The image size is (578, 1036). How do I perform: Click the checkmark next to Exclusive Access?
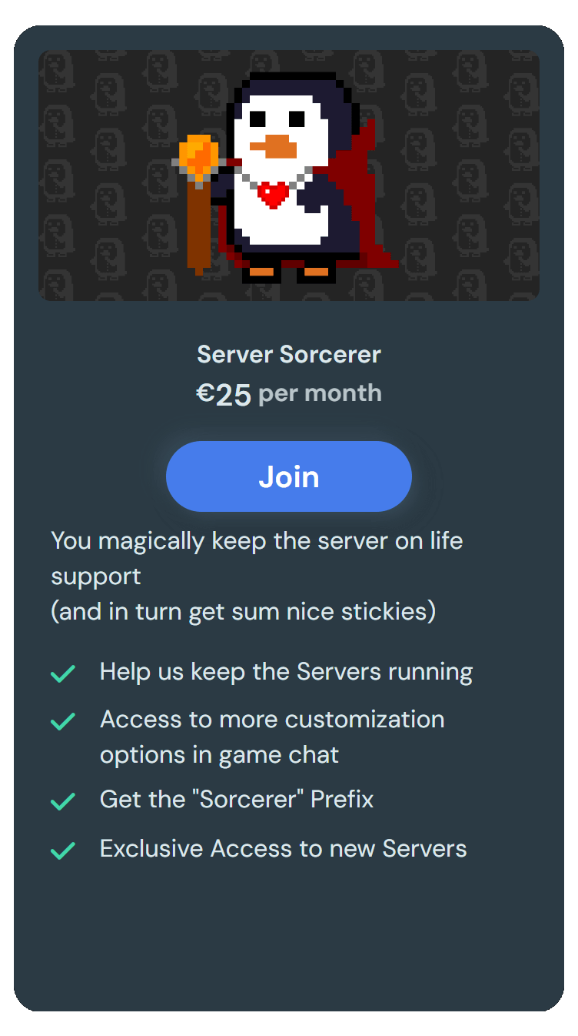(x=62, y=851)
